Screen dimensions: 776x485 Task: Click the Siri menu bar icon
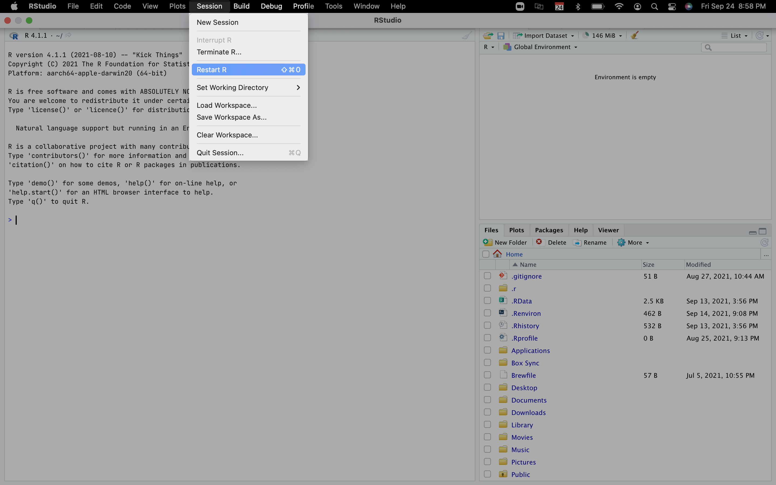pos(688,6)
